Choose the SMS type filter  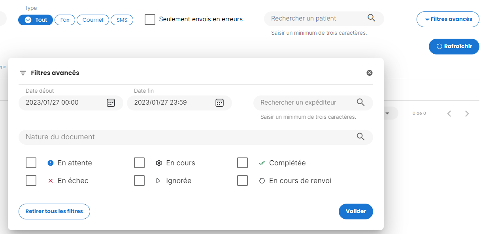[x=122, y=20]
